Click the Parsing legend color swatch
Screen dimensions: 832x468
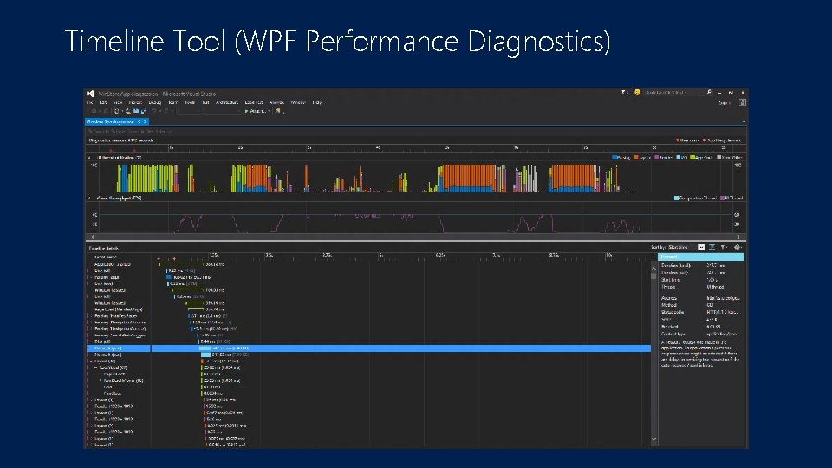point(614,158)
